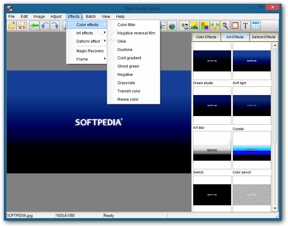Apply the Revive color effect
Screen dimensions: 288x227
click(x=133, y=99)
